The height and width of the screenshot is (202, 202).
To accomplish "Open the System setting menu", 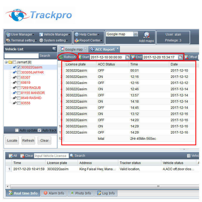I will pyautogui.click(x=54, y=40).
